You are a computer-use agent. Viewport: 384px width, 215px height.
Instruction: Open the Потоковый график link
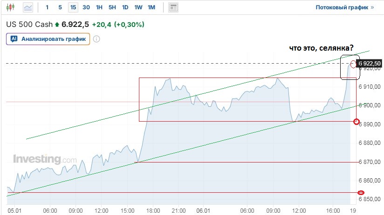pyautogui.click(x=342, y=7)
